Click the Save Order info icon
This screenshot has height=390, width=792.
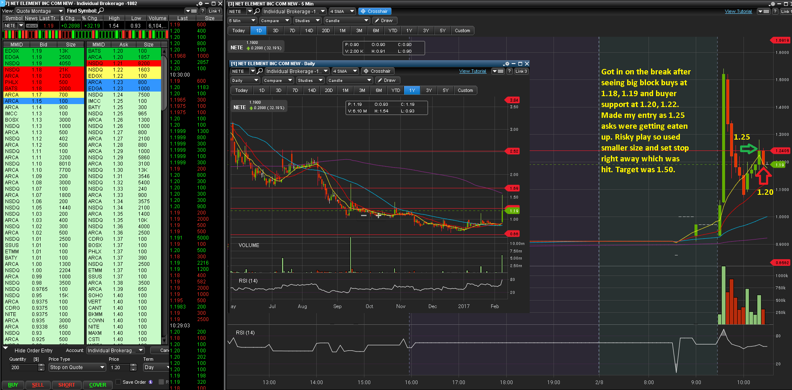coord(151,382)
